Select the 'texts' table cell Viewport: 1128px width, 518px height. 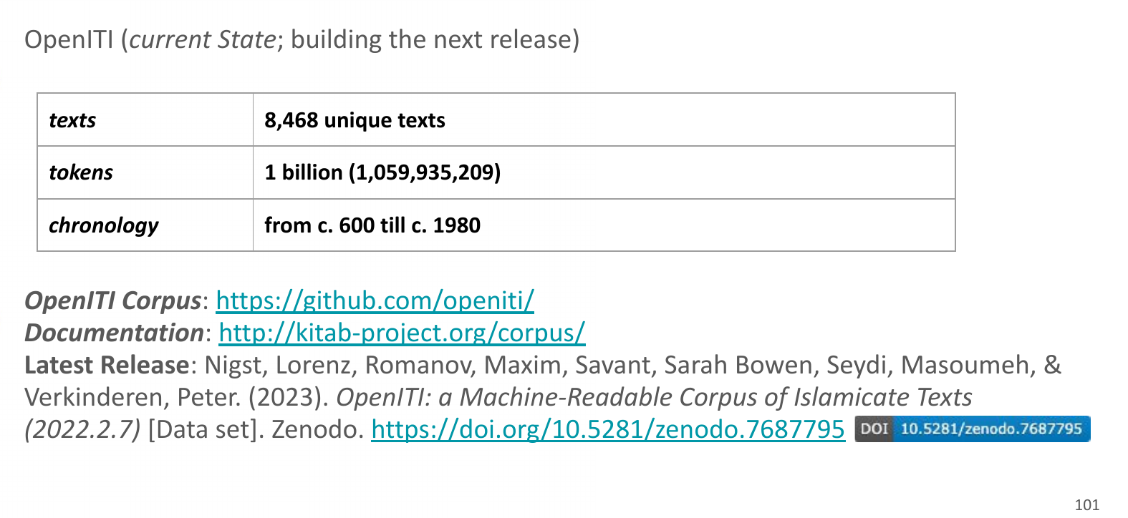pyautogui.click(x=145, y=120)
